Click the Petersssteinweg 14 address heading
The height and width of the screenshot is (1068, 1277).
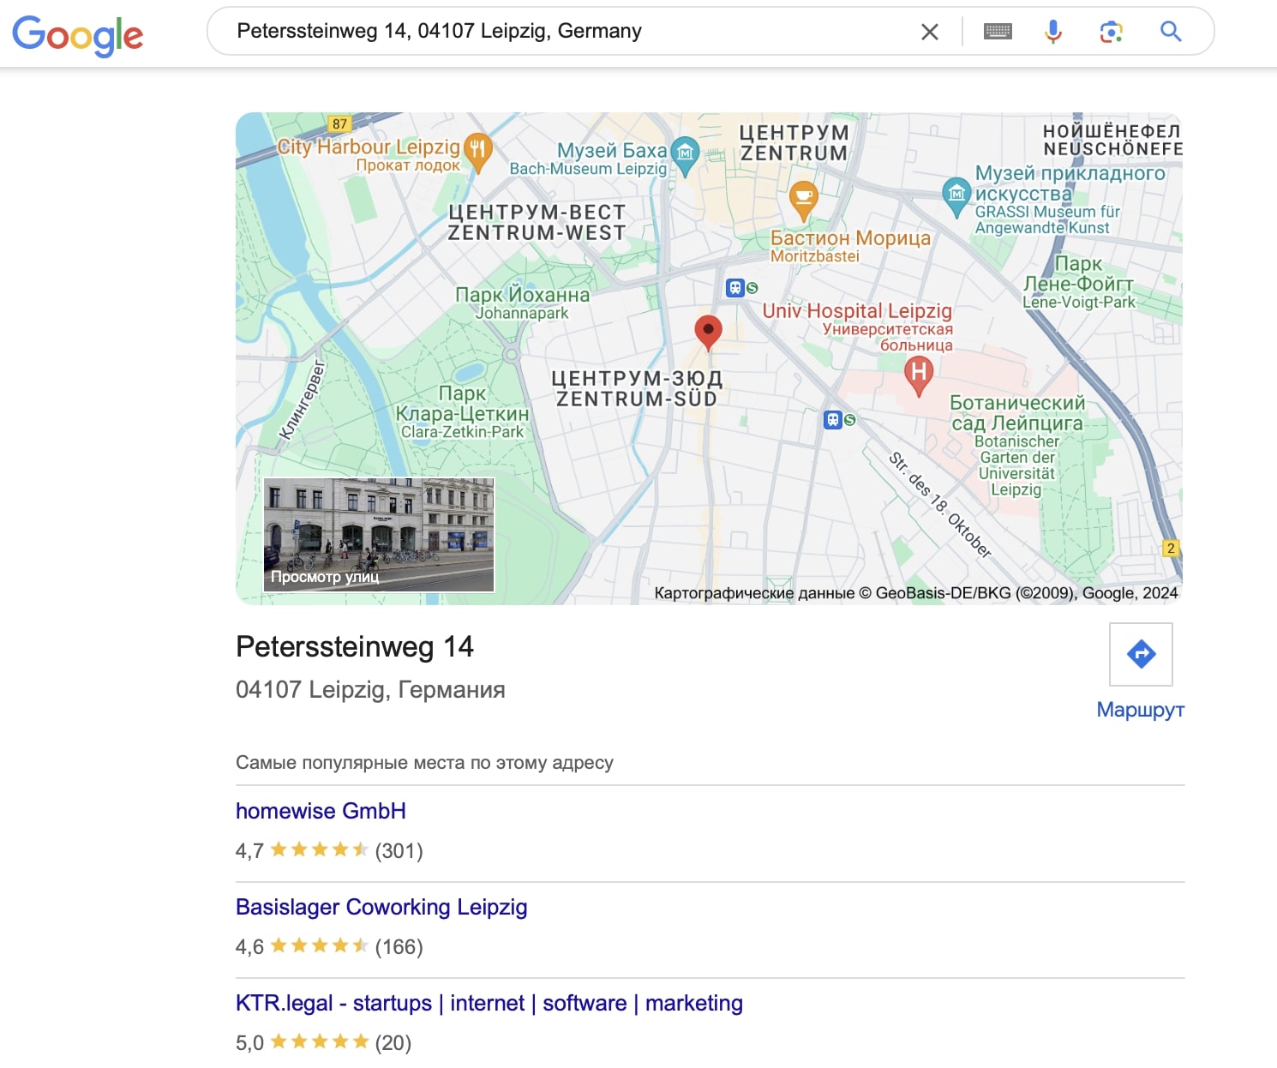click(355, 646)
